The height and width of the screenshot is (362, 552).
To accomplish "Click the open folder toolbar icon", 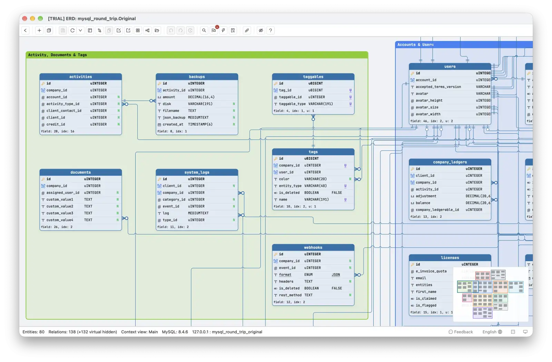I will (x=157, y=30).
